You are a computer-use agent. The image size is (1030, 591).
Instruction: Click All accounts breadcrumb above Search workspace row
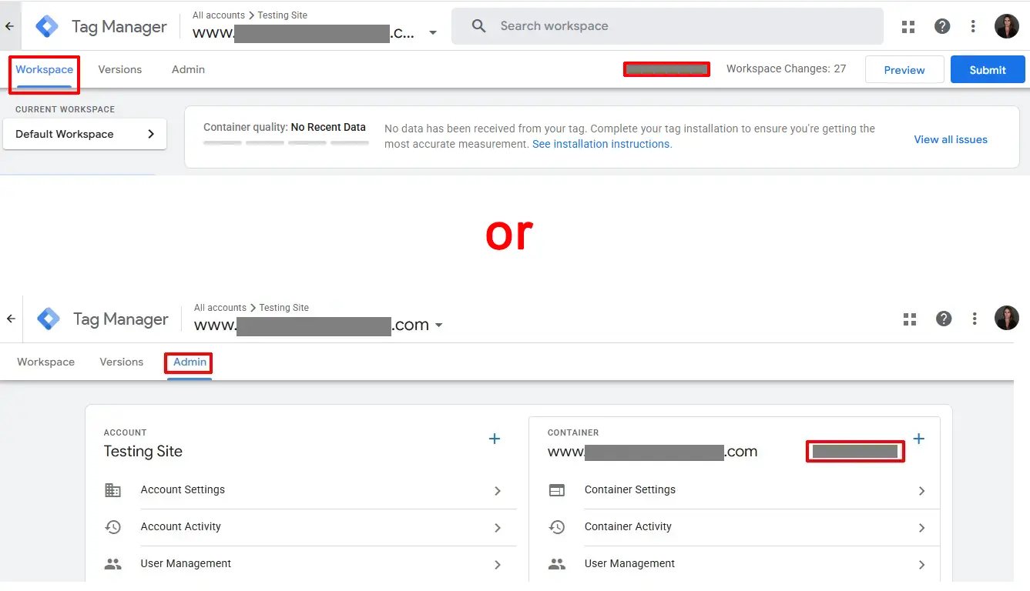[219, 15]
